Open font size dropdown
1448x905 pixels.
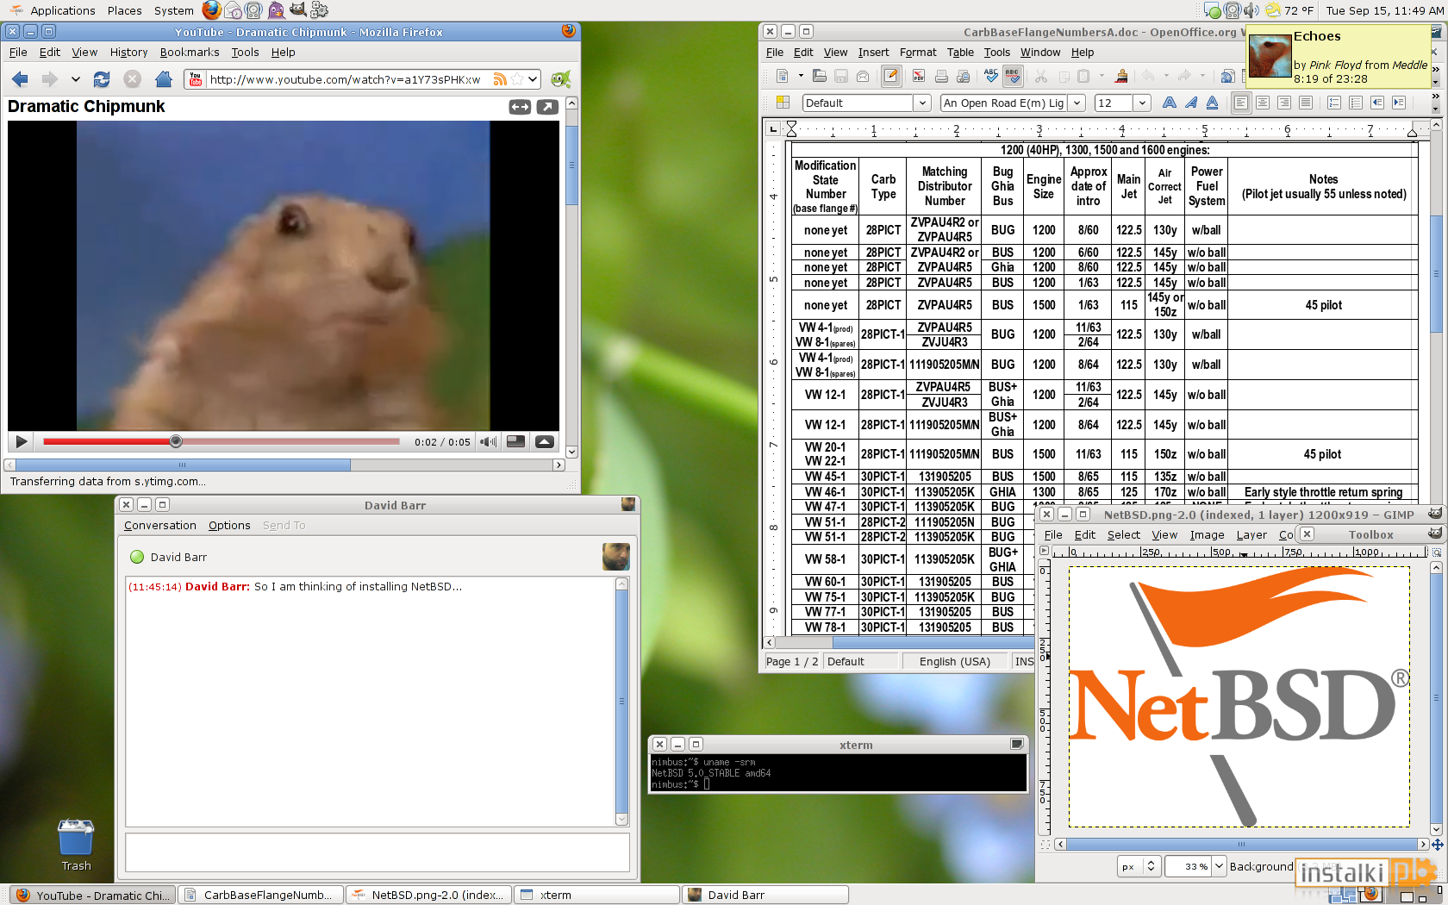[x=1142, y=103]
